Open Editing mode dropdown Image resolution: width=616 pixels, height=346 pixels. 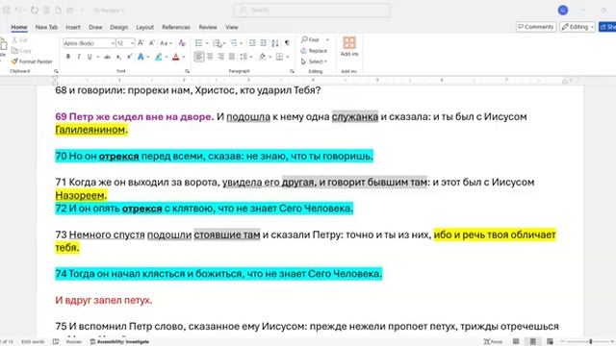click(577, 27)
